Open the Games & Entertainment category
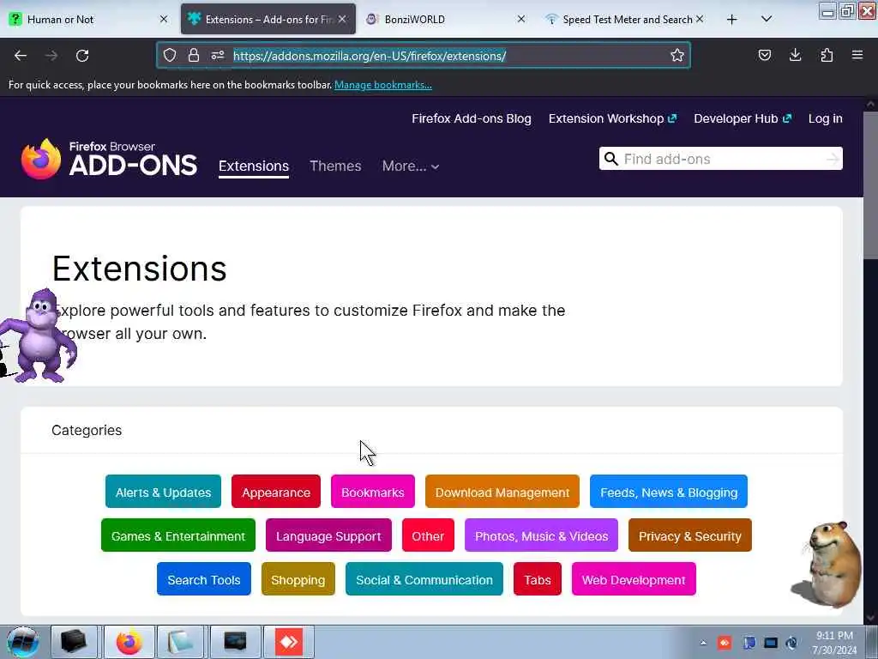 click(178, 535)
